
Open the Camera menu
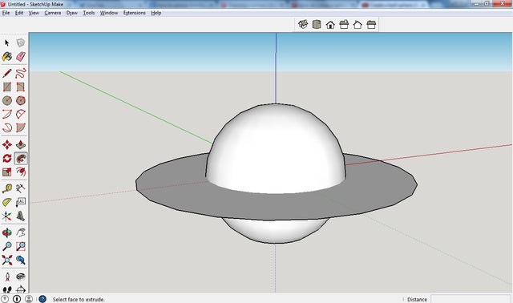53,13
